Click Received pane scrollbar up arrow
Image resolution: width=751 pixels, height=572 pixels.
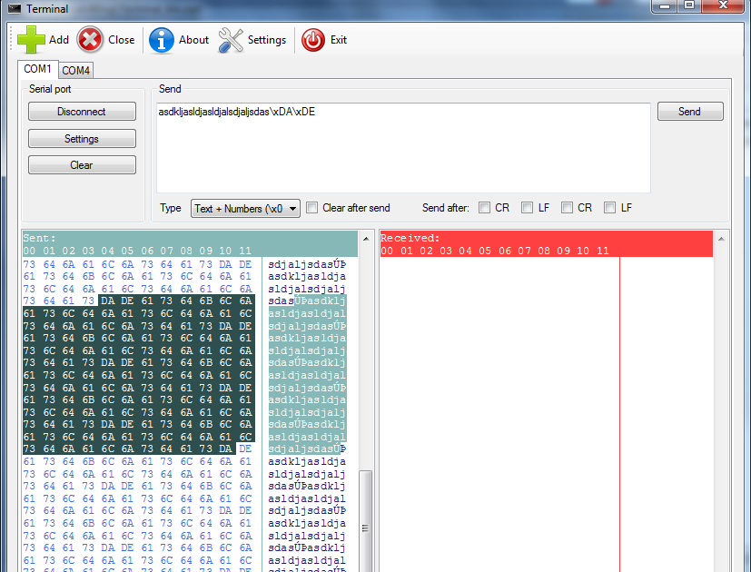pyautogui.click(x=721, y=239)
